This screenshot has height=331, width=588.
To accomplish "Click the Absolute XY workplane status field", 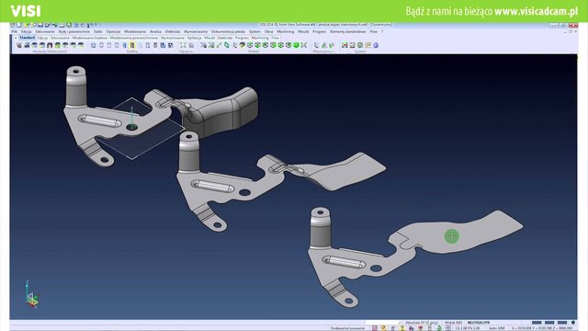I will [421, 323].
